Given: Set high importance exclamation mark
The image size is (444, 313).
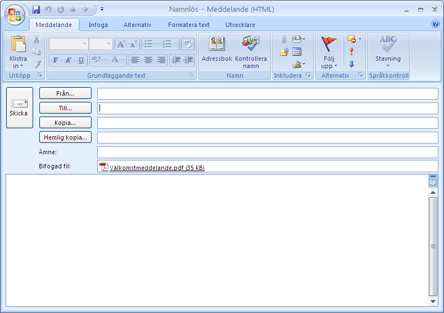Looking at the screenshot, I should pos(351,52).
